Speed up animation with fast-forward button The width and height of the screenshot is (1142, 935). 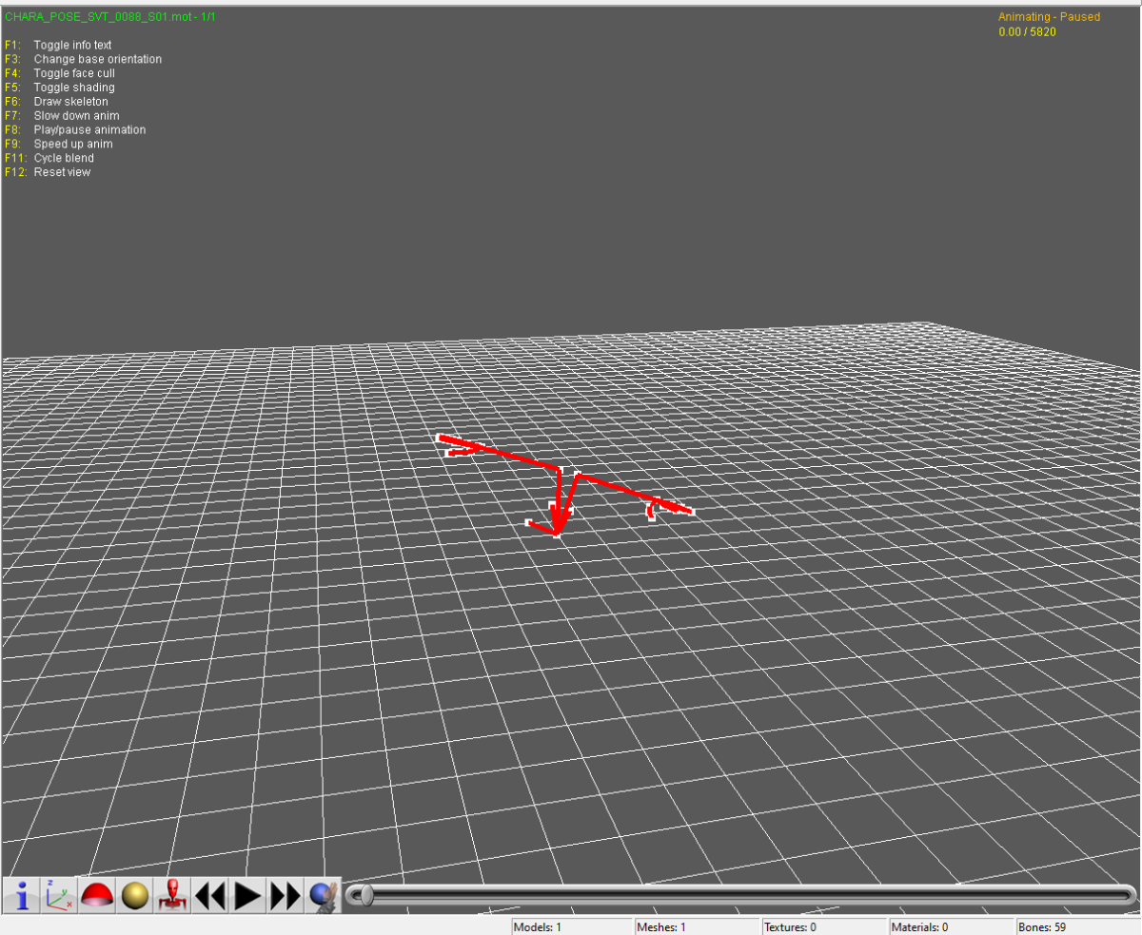pos(285,895)
